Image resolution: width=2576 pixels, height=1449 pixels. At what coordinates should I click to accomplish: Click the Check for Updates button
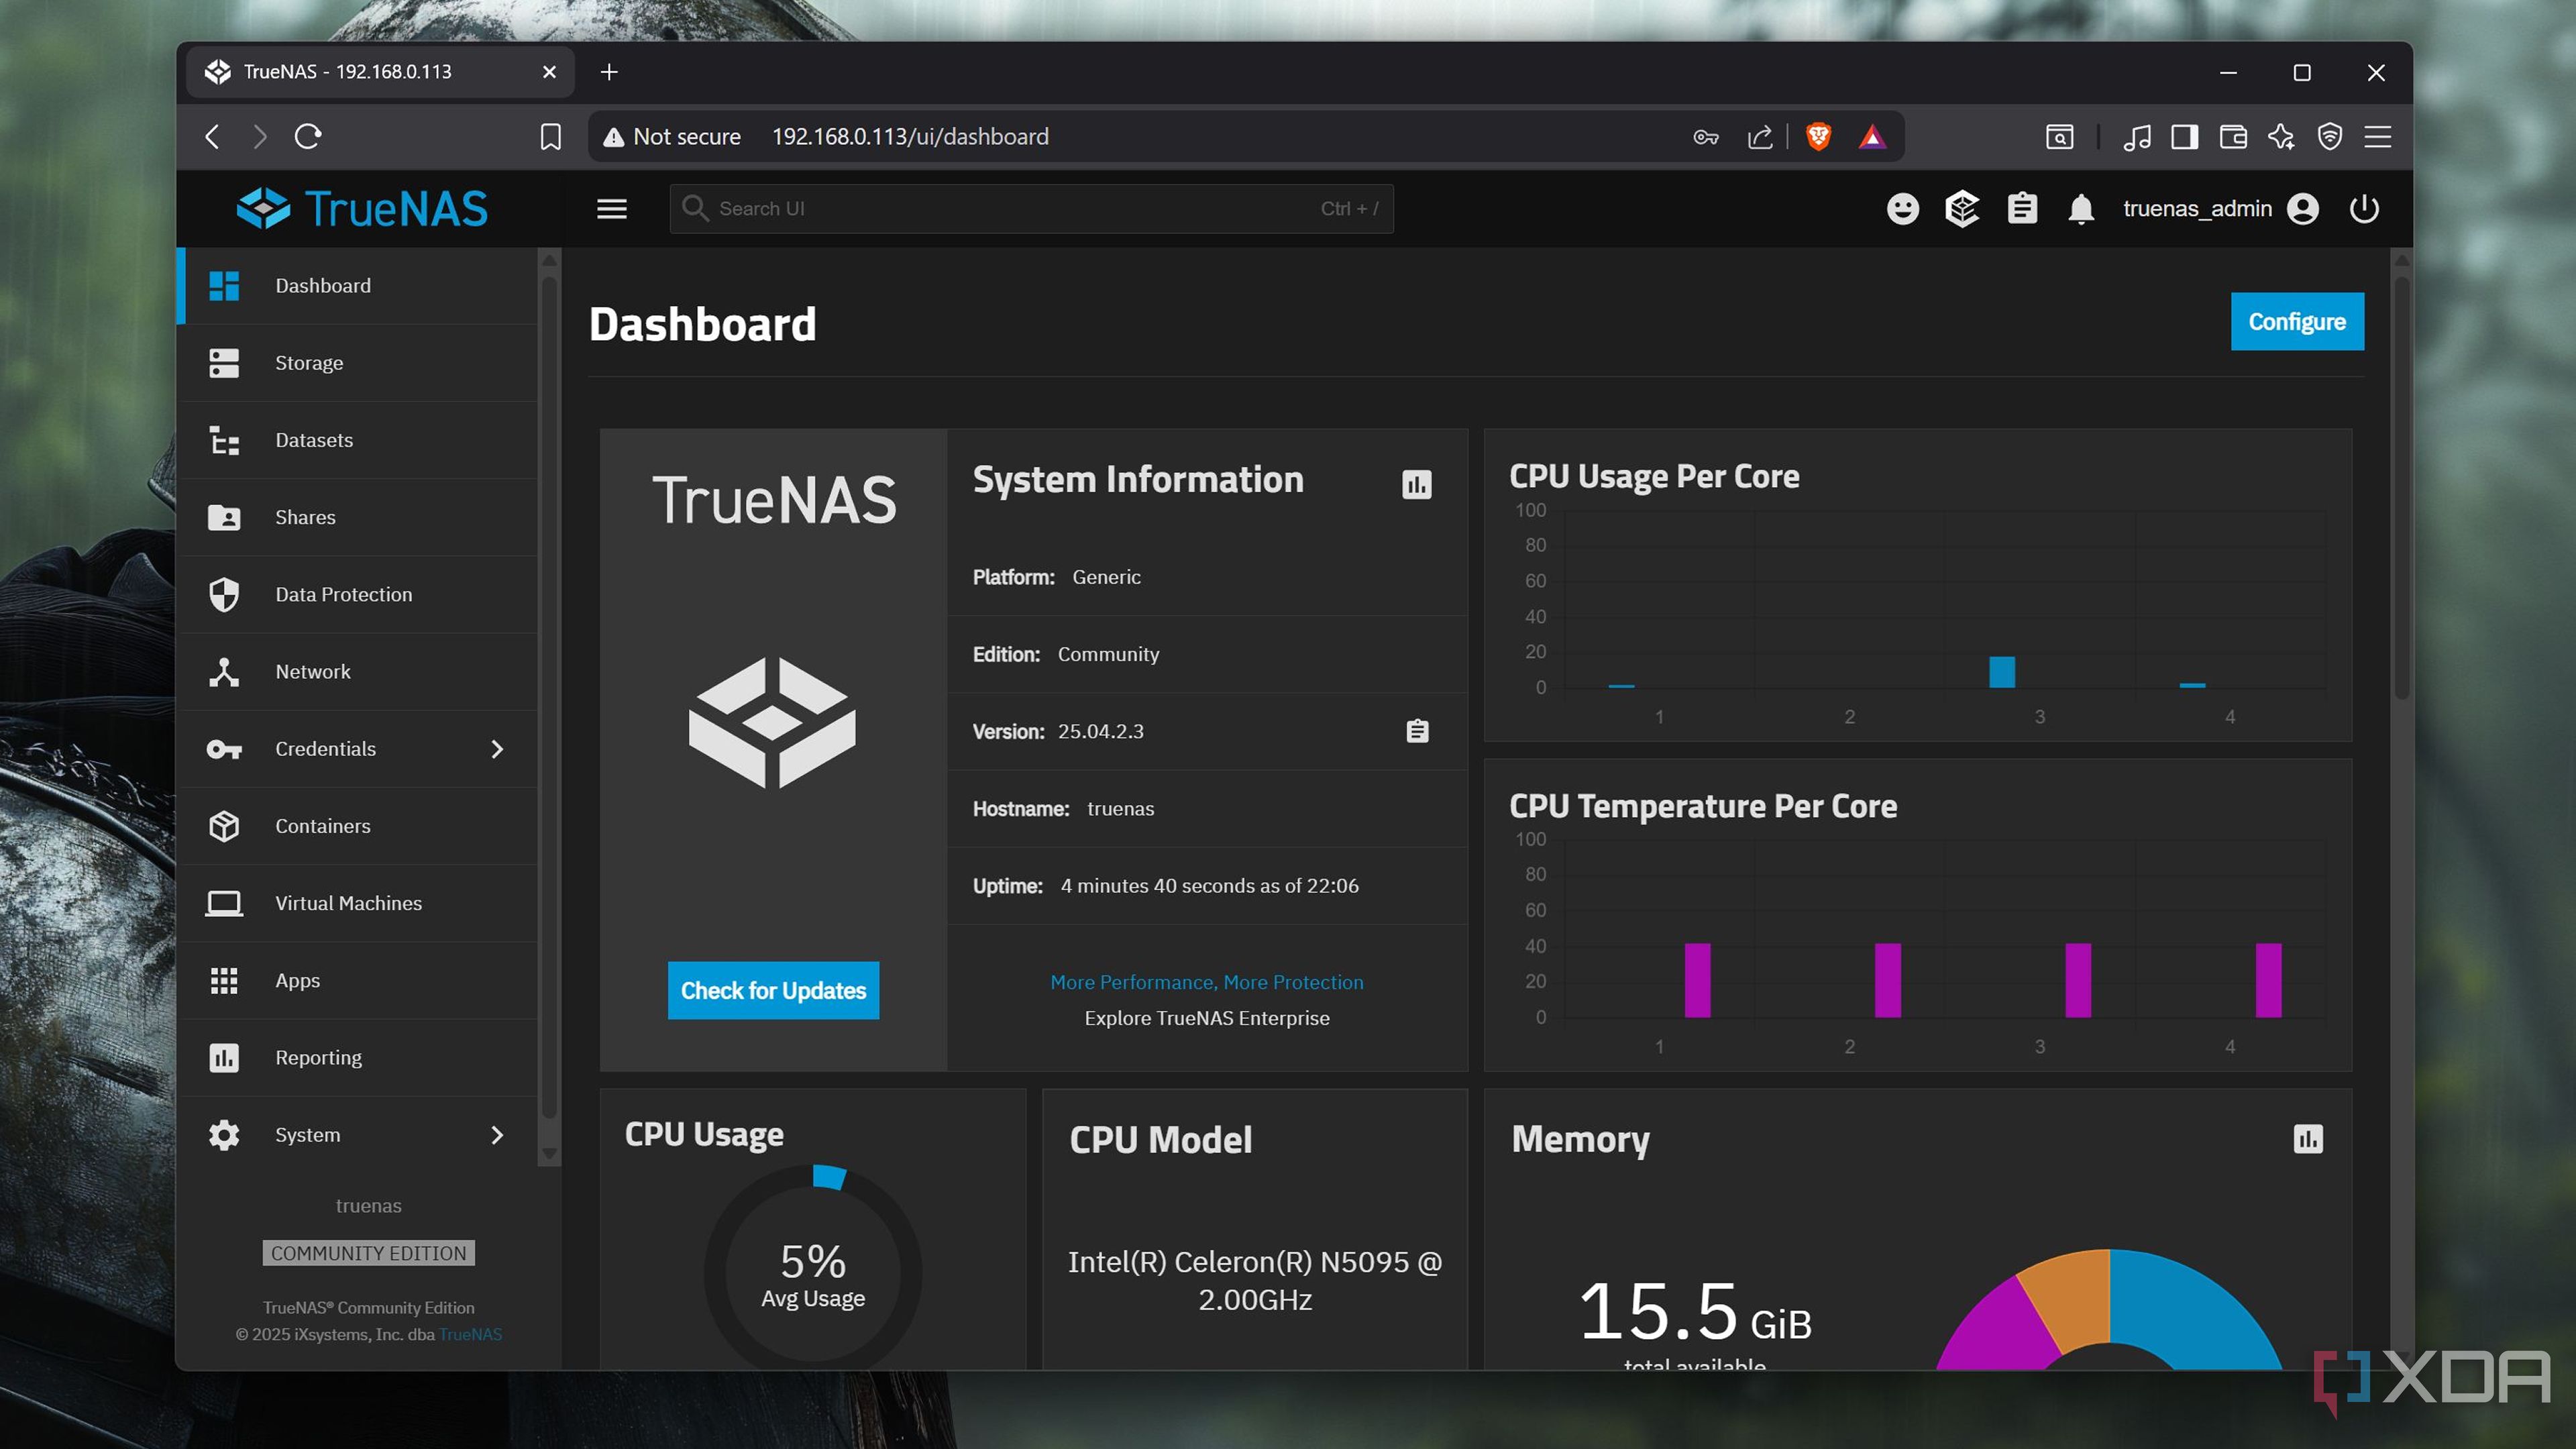coord(773,991)
